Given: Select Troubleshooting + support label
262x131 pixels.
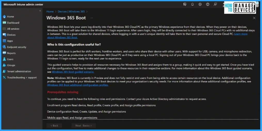Looking at the screenshot, I should pos(22,77).
